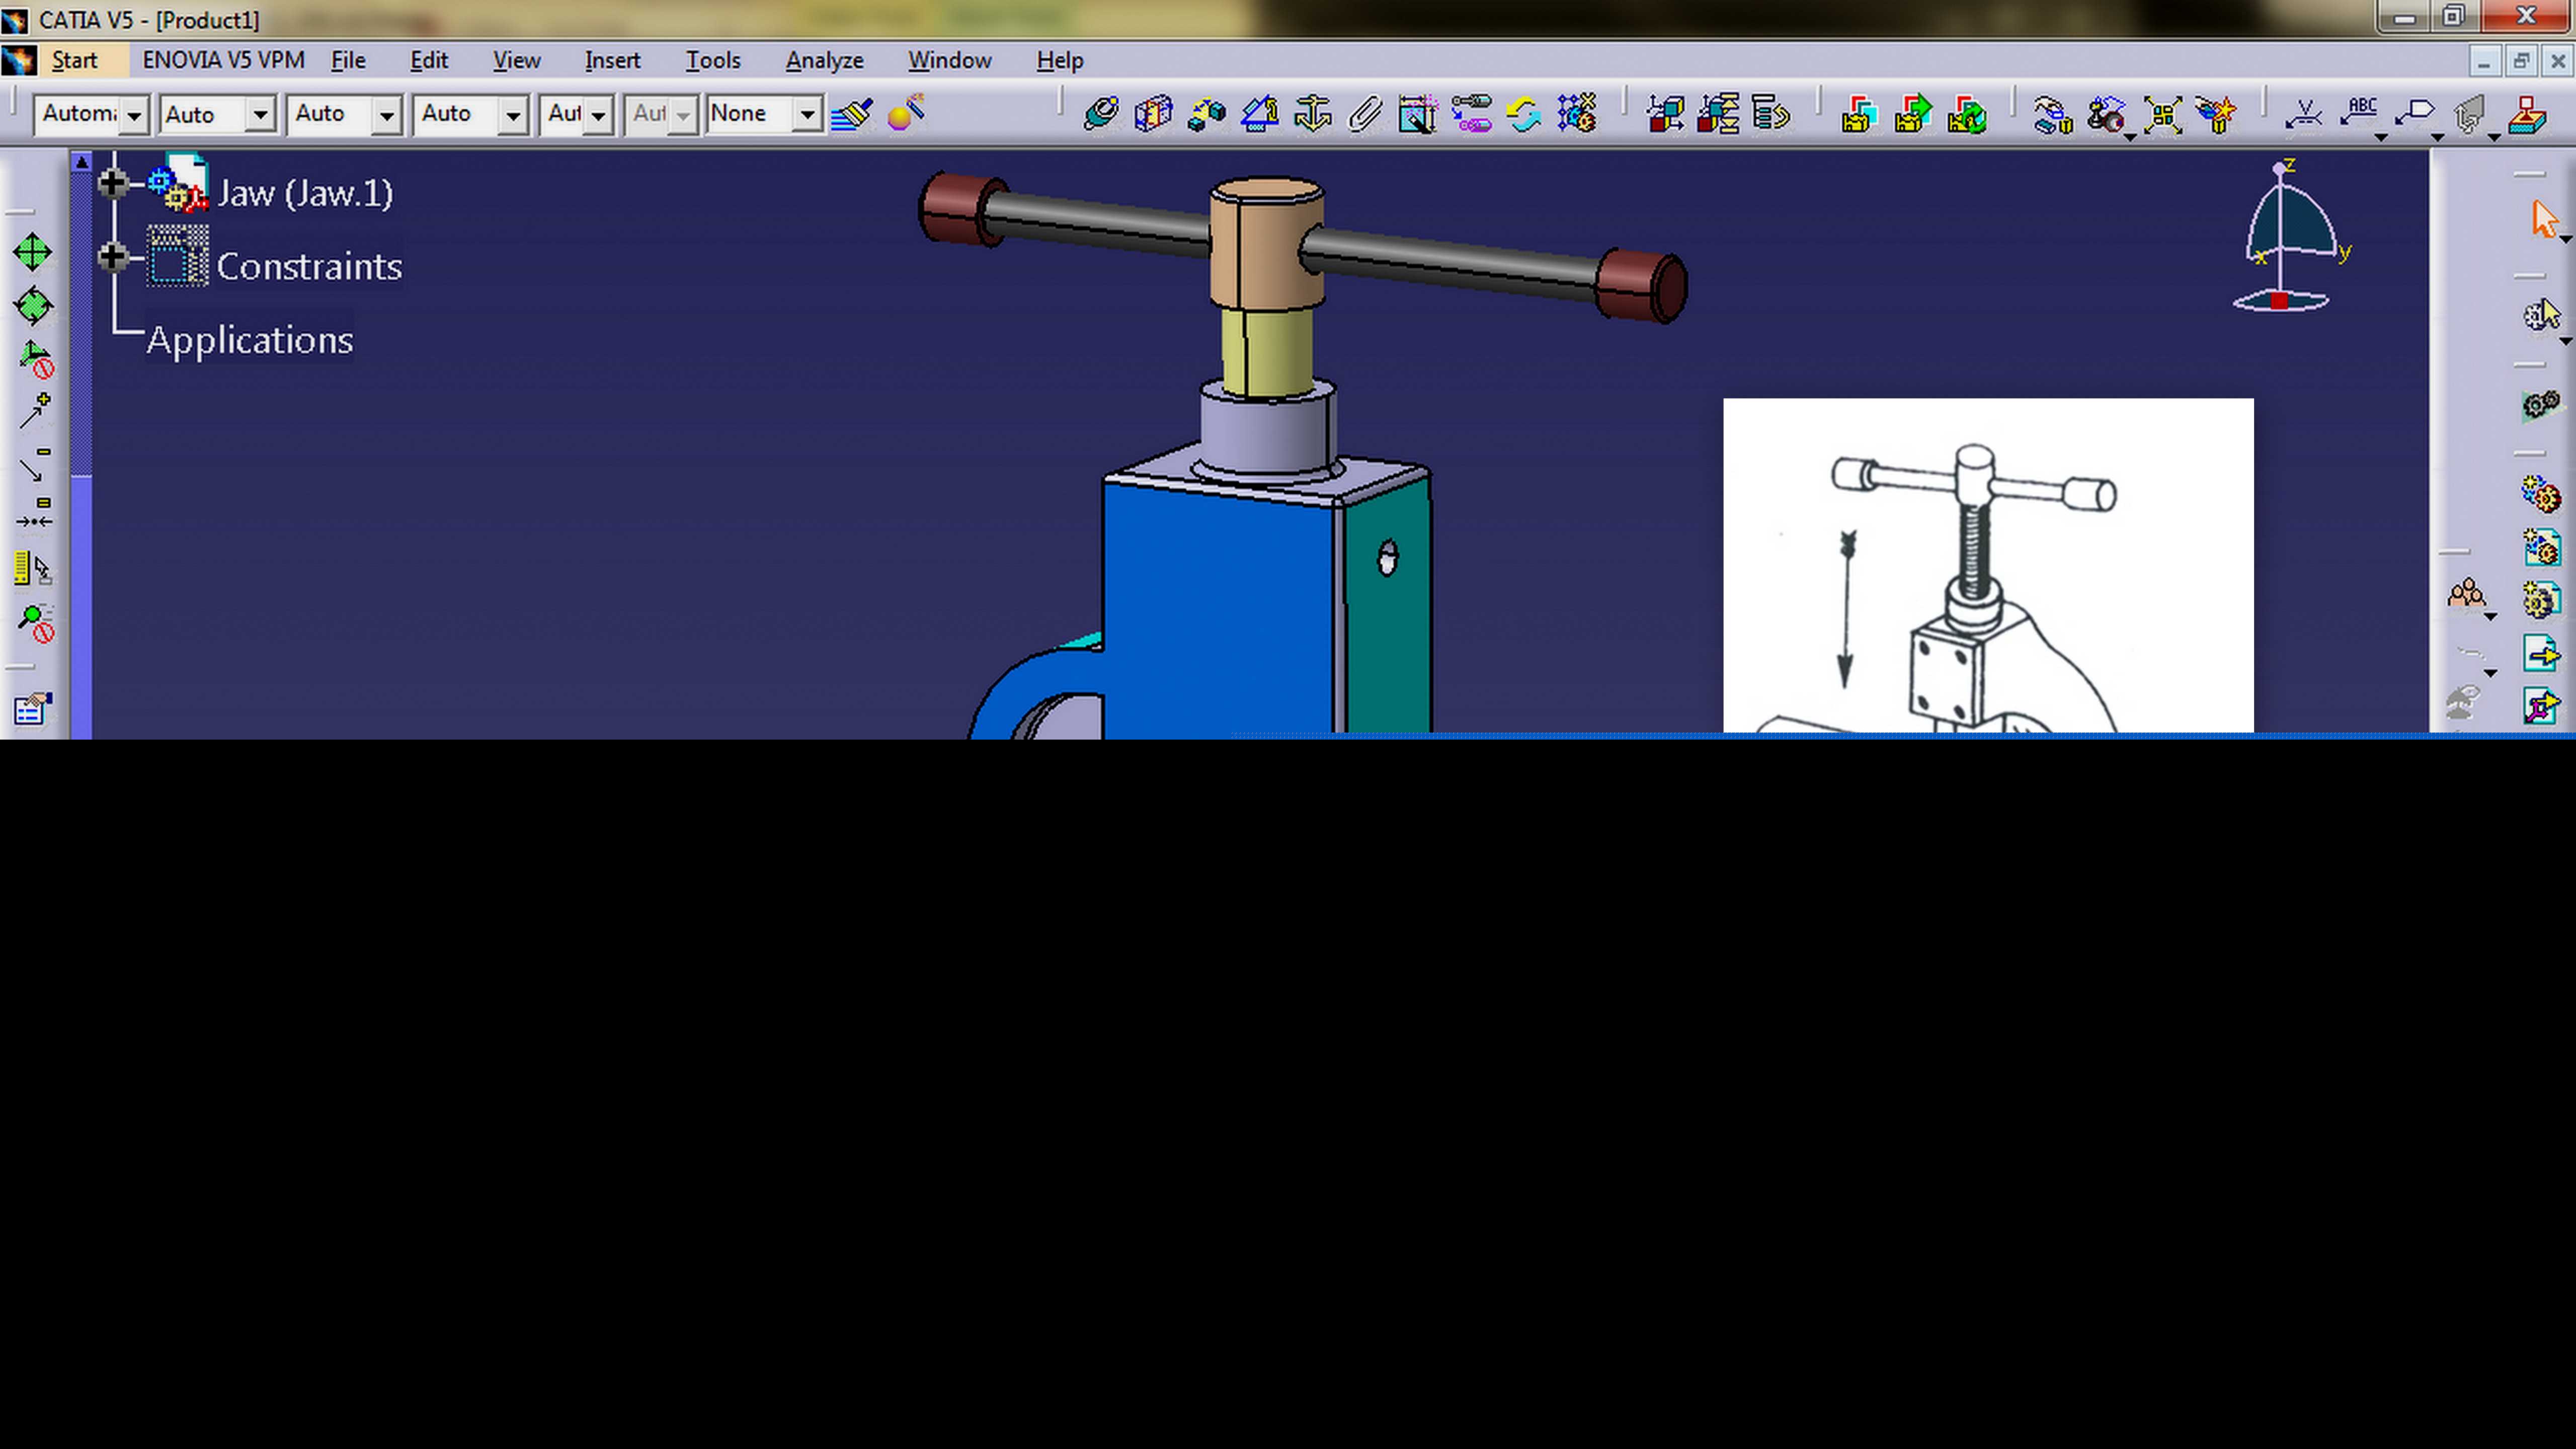Click the Snap icon below Manipulation
This screenshot has height=1449, width=2576.
coord(33,306)
